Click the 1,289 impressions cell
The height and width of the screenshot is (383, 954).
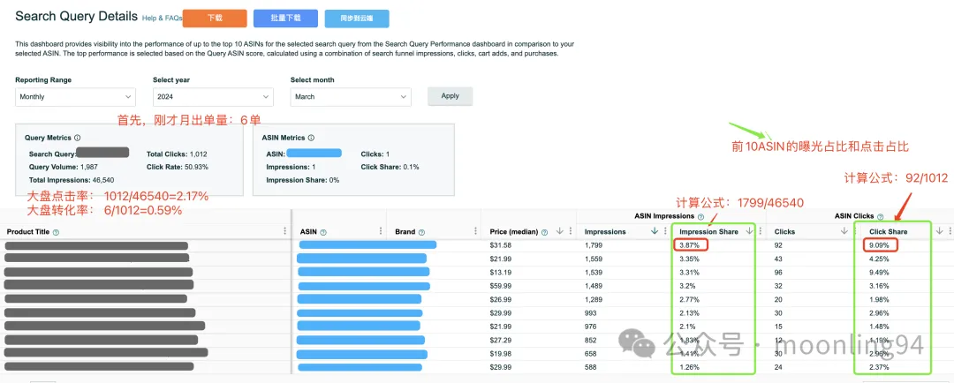(594, 300)
